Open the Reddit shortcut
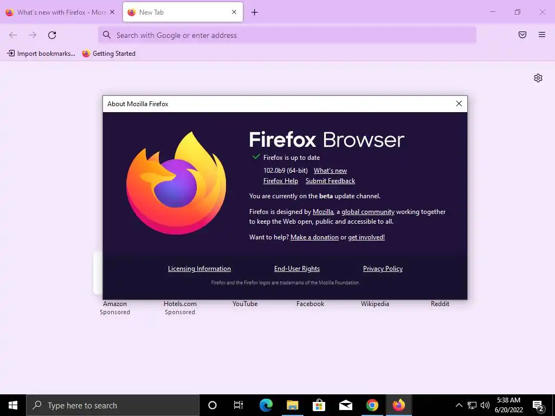Screen dimensions: 555x416 tap(440, 303)
